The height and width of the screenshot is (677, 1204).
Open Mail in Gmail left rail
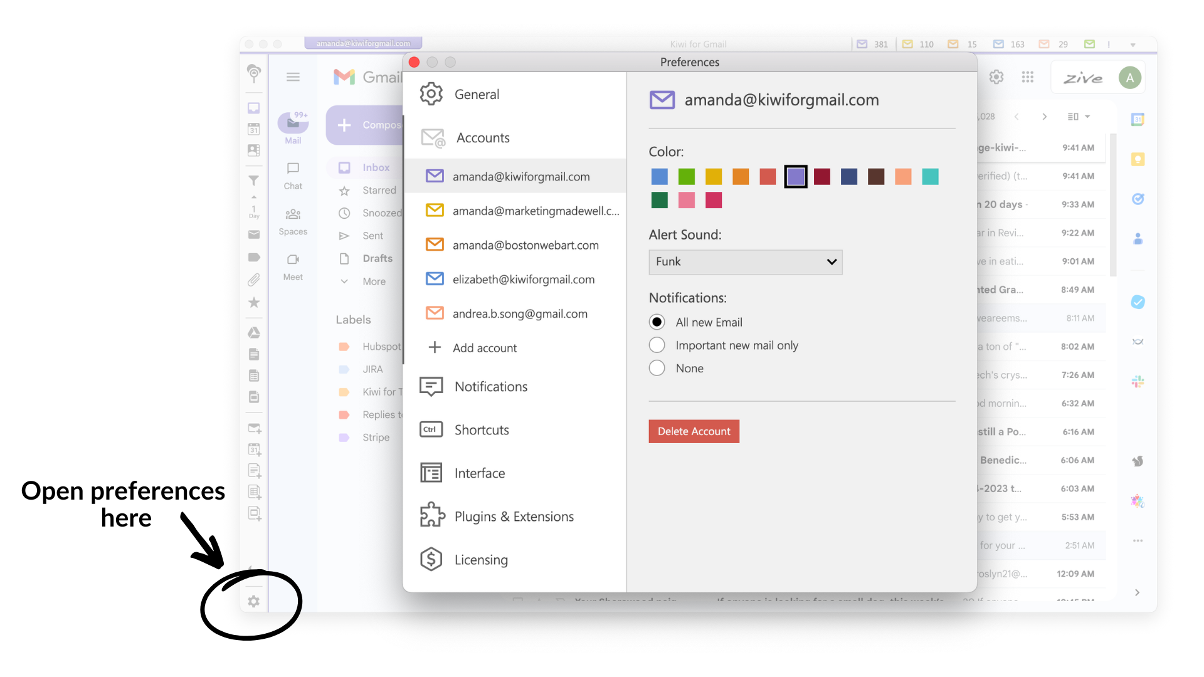point(293,128)
